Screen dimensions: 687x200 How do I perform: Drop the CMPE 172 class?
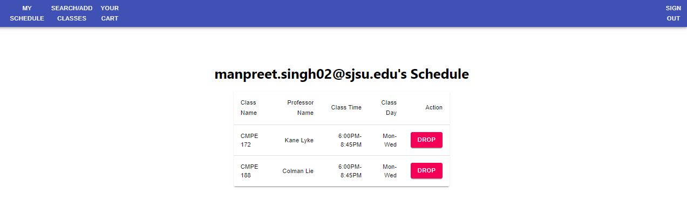pyautogui.click(x=426, y=140)
